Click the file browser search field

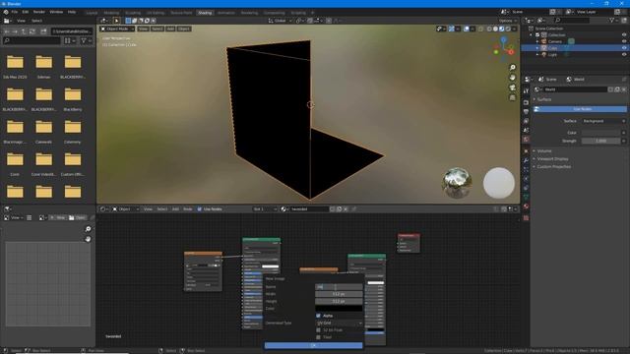[x=31, y=40]
